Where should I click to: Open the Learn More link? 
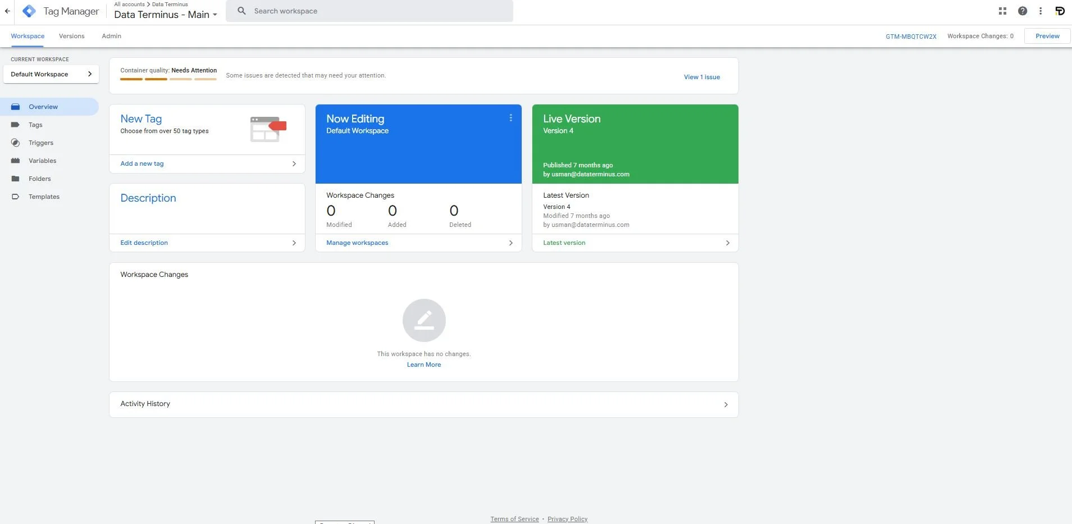pyautogui.click(x=424, y=364)
